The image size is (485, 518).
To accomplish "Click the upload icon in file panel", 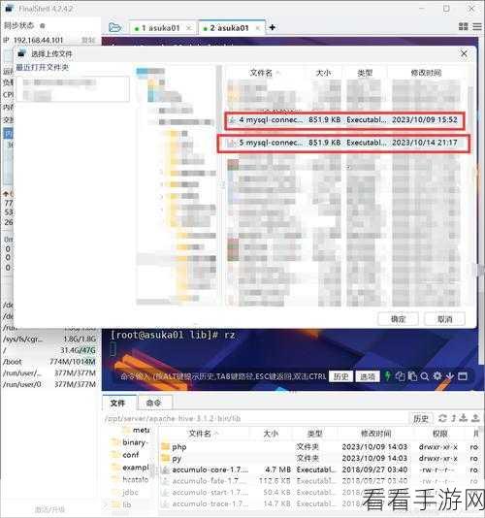I will (x=475, y=418).
